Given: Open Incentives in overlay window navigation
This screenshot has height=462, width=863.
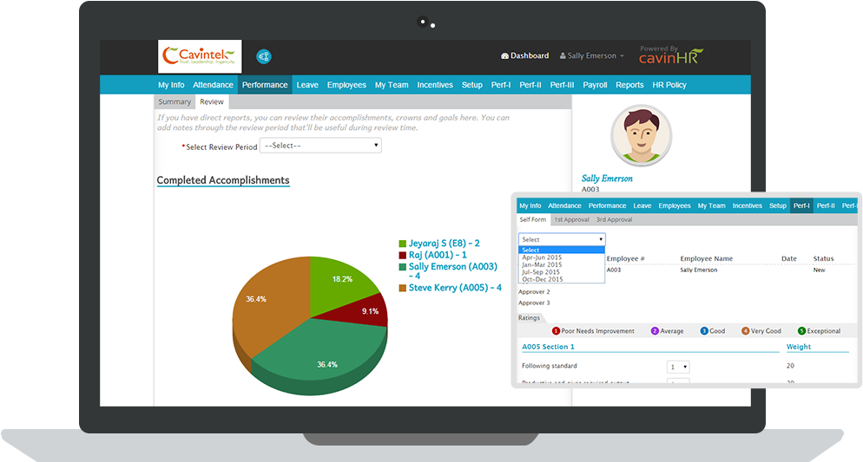Looking at the screenshot, I should pos(747,205).
